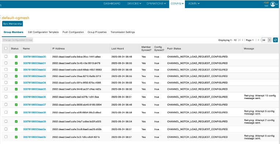Open the Edit Configuration Template tab
Viewport: 280px width, 144px height.
(x=43, y=32)
